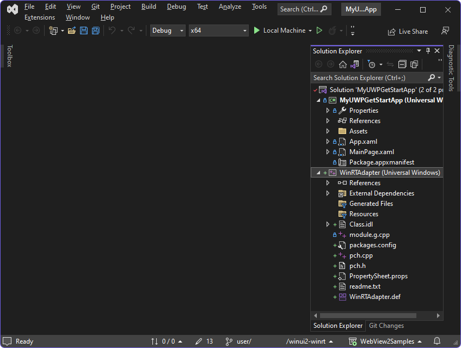Click the Open File folder icon

[71, 30]
